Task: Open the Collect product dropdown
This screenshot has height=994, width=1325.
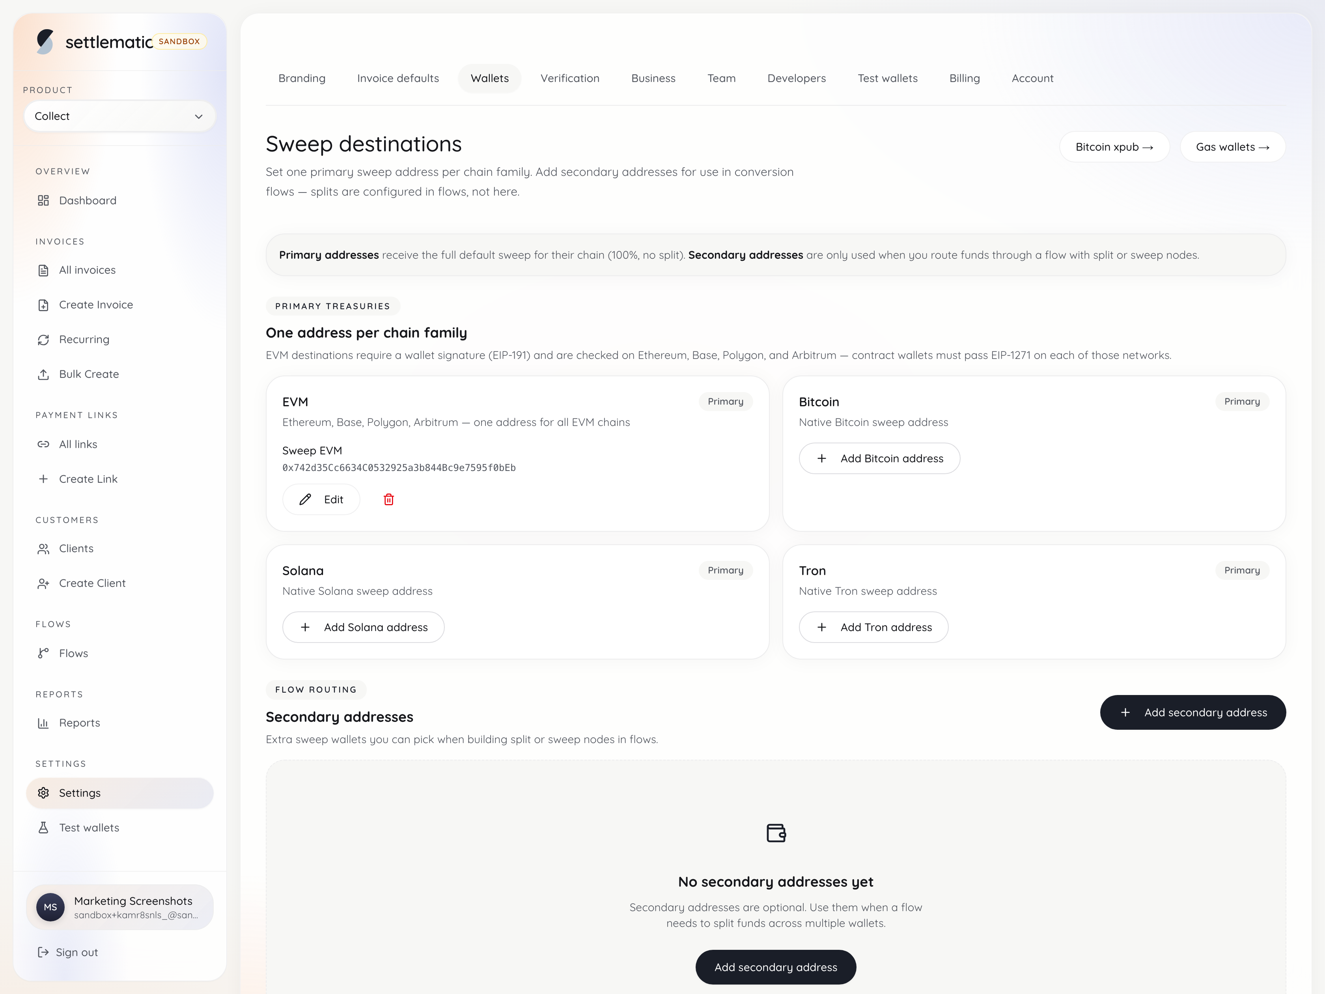Action: click(x=120, y=116)
